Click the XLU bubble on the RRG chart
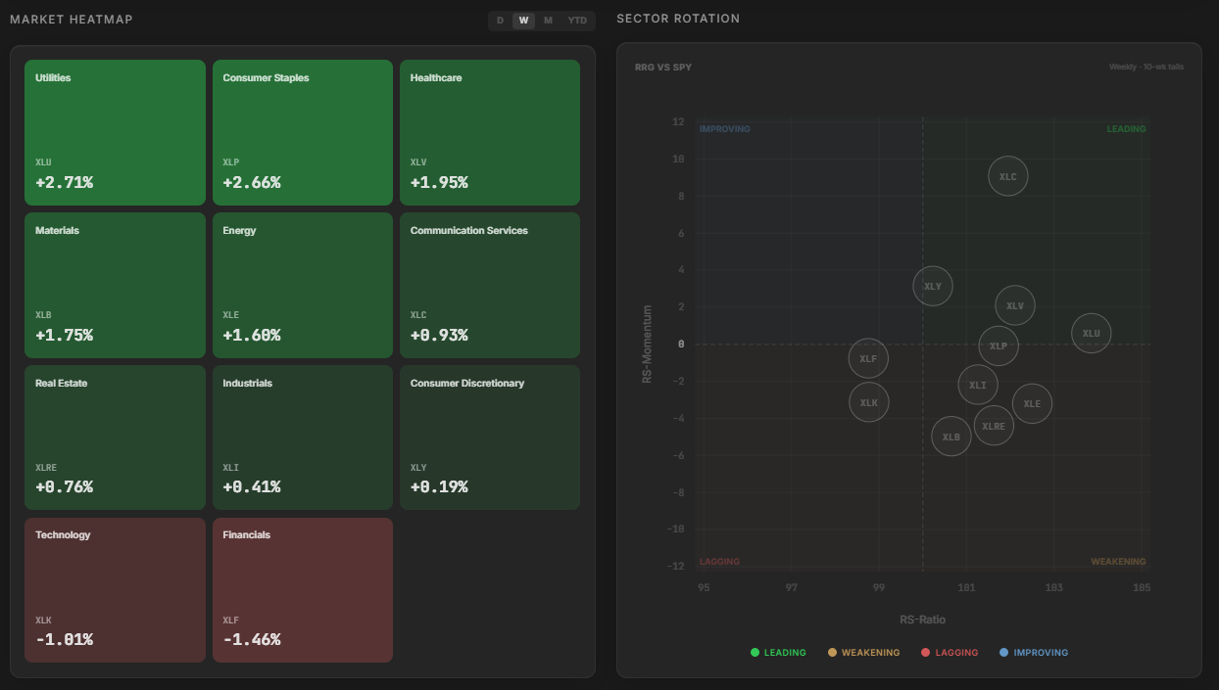Viewport: 1219px width, 690px height. (x=1092, y=333)
